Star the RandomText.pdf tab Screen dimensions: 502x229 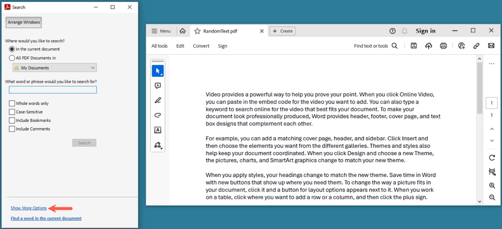click(x=197, y=31)
